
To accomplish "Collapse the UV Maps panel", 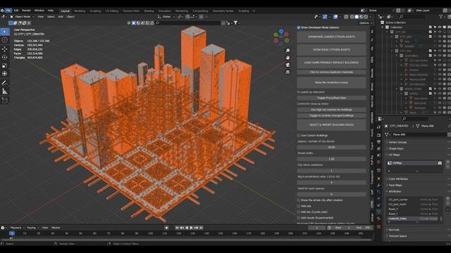I will click(394, 155).
